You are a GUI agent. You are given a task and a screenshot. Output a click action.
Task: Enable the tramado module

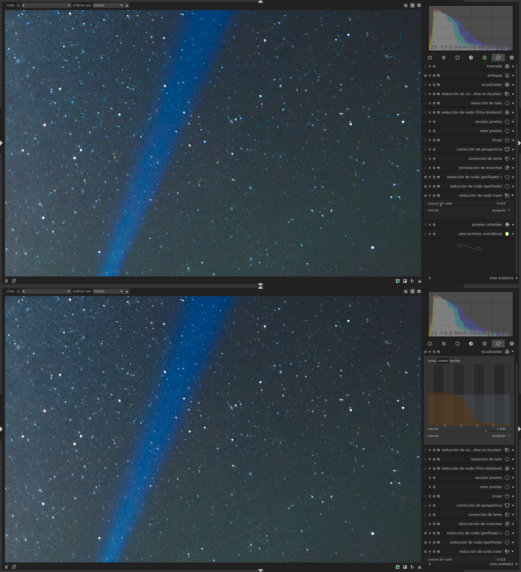click(x=425, y=66)
